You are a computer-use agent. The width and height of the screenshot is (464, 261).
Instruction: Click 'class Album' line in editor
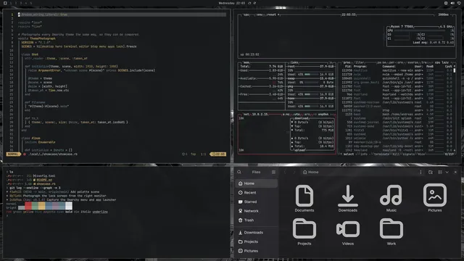pyautogui.click(x=30, y=138)
